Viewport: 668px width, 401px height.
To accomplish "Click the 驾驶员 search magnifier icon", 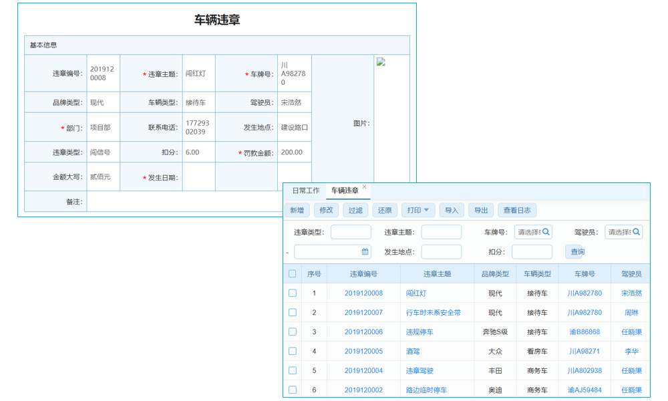I will pyautogui.click(x=637, y=232).
